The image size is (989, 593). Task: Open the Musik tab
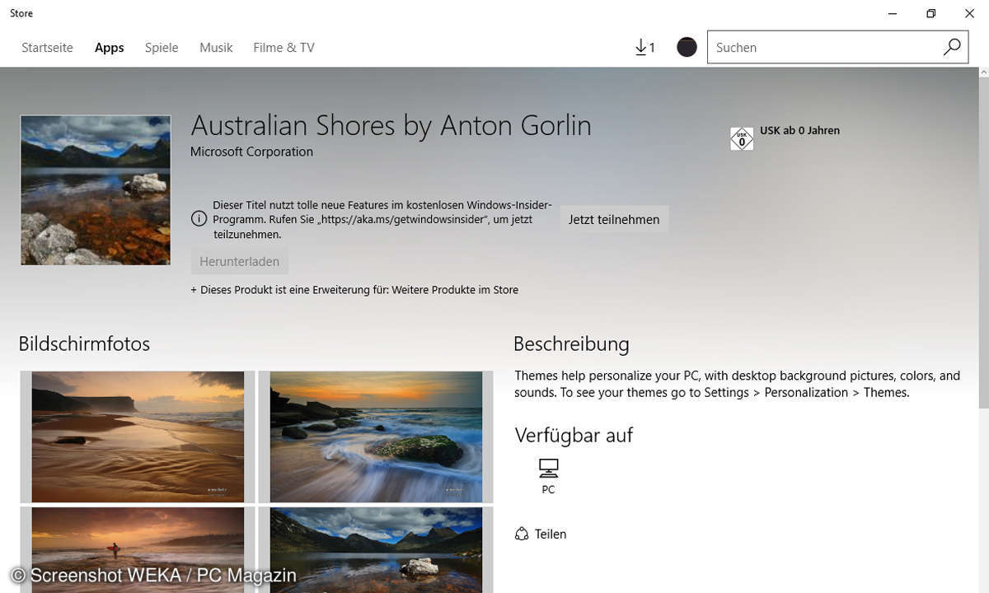point(216,48)
